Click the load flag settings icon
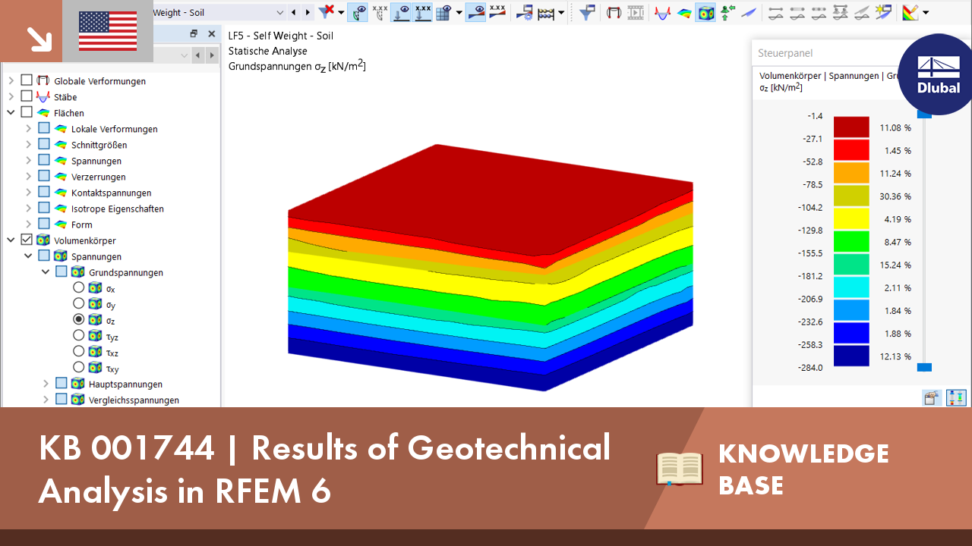972x546 pixels. coord(524,12)
